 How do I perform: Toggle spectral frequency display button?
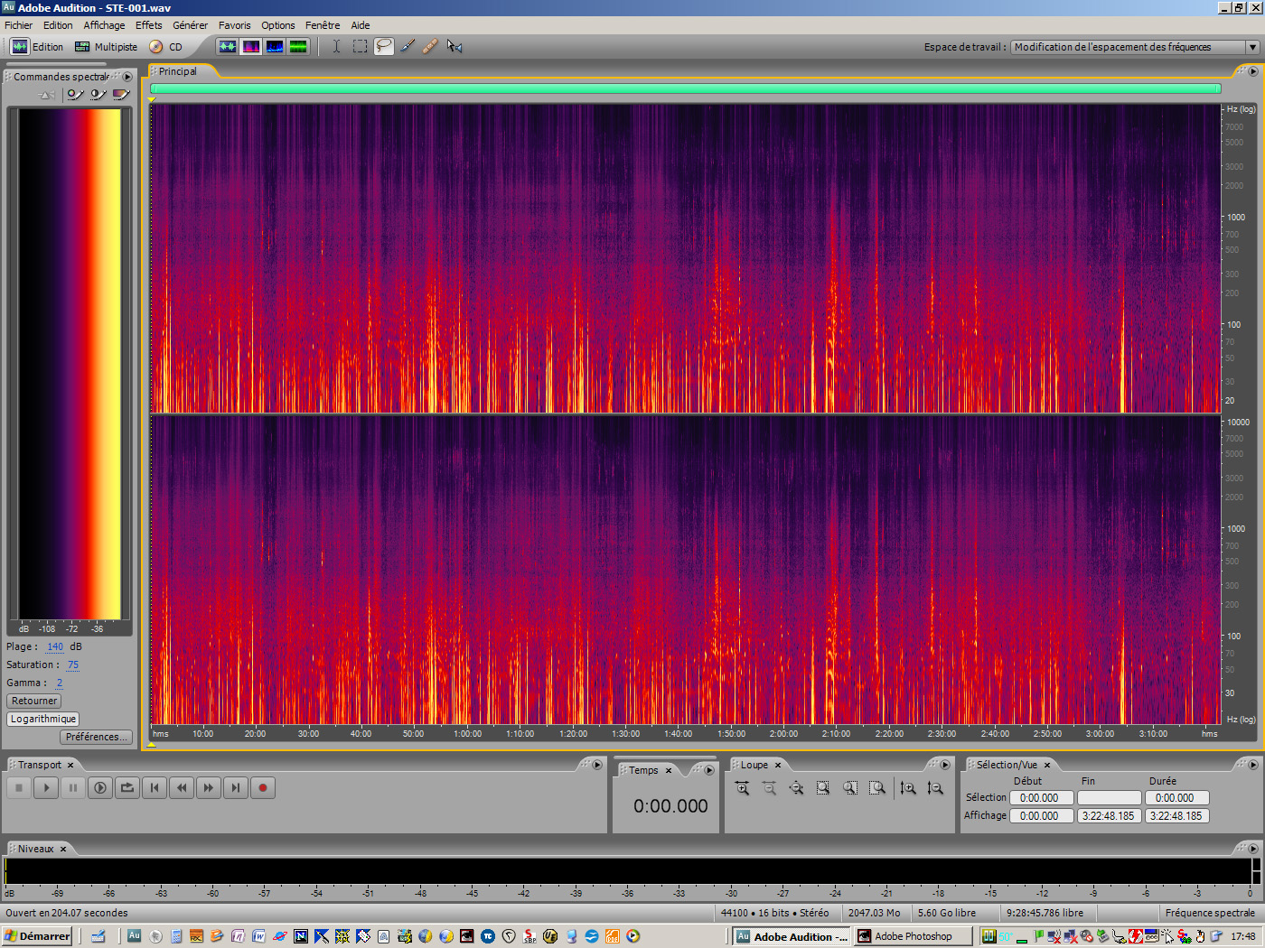pos(251,46)
